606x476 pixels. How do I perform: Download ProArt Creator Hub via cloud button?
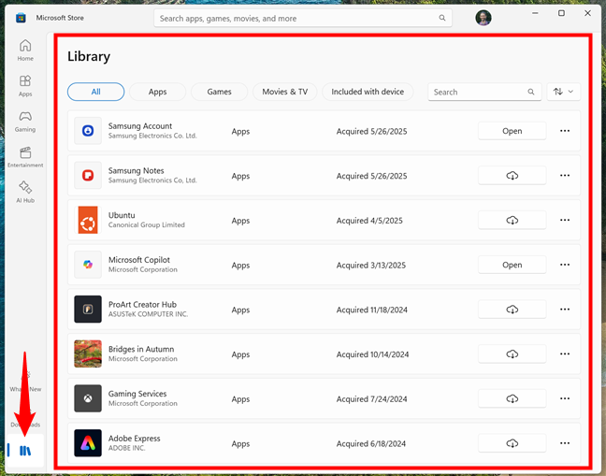(512, 310)
